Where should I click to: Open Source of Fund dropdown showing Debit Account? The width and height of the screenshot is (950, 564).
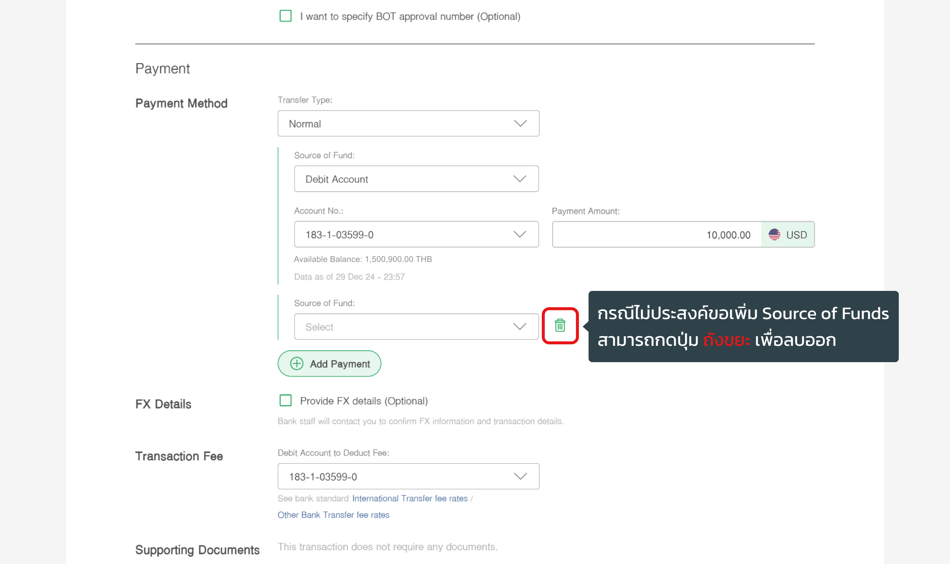(x=416, y=178)
